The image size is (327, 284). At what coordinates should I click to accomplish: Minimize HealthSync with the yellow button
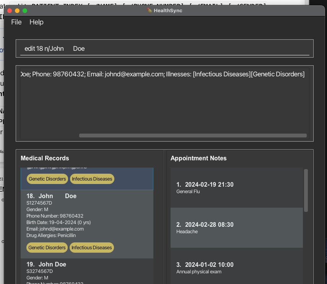coord(17,11)
